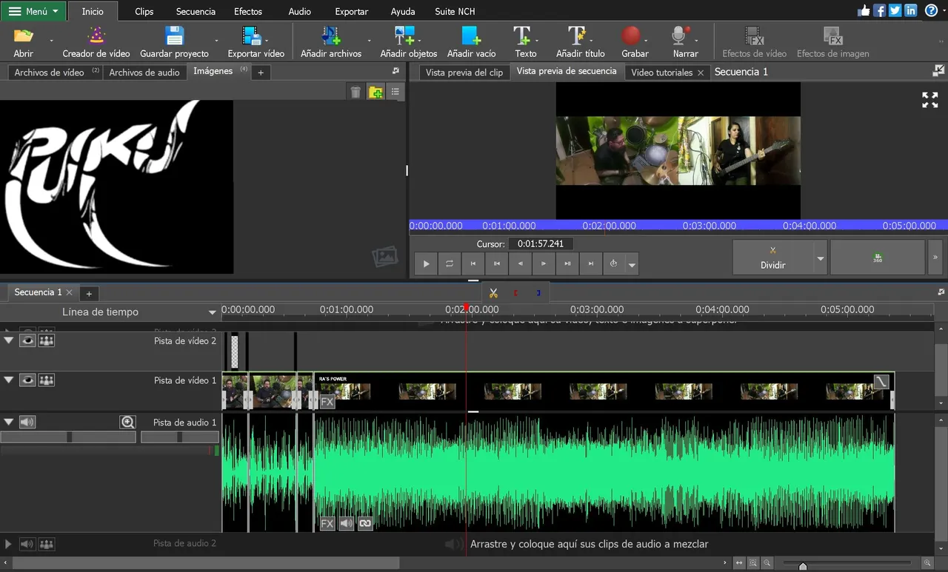Open the Línea de tiempo dropdown
Screen dimensions: 948x572
213,312
